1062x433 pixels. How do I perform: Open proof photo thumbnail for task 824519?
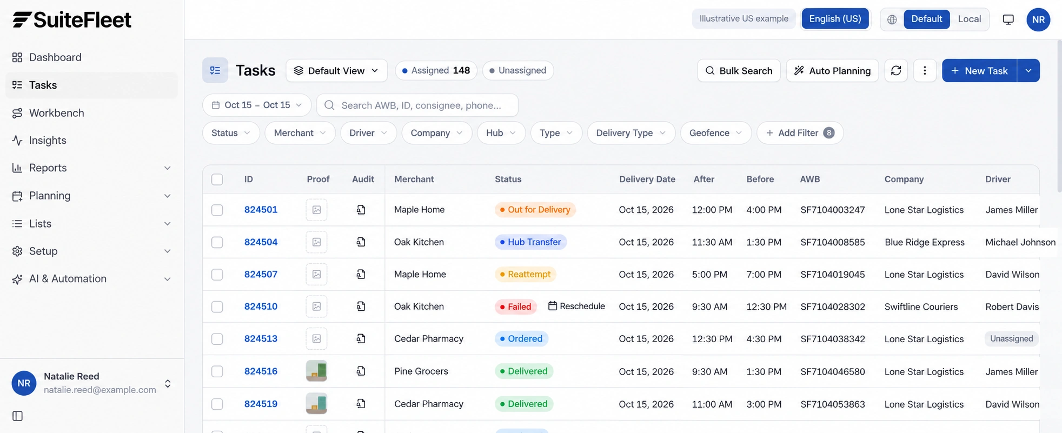click(316, 404)
